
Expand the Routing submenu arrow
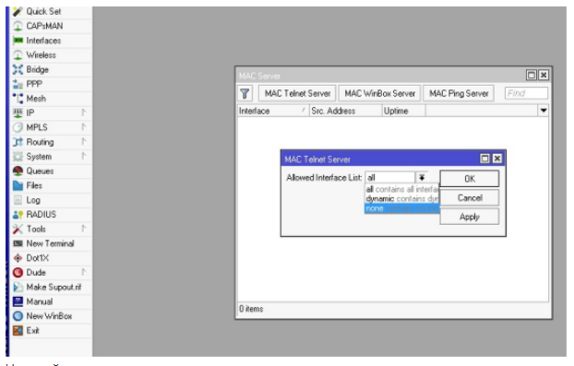[x=83, y=141]
